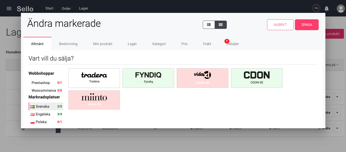Switch to list view layout
This screenshot has height=152, width=346.
[x=209, y=25]
